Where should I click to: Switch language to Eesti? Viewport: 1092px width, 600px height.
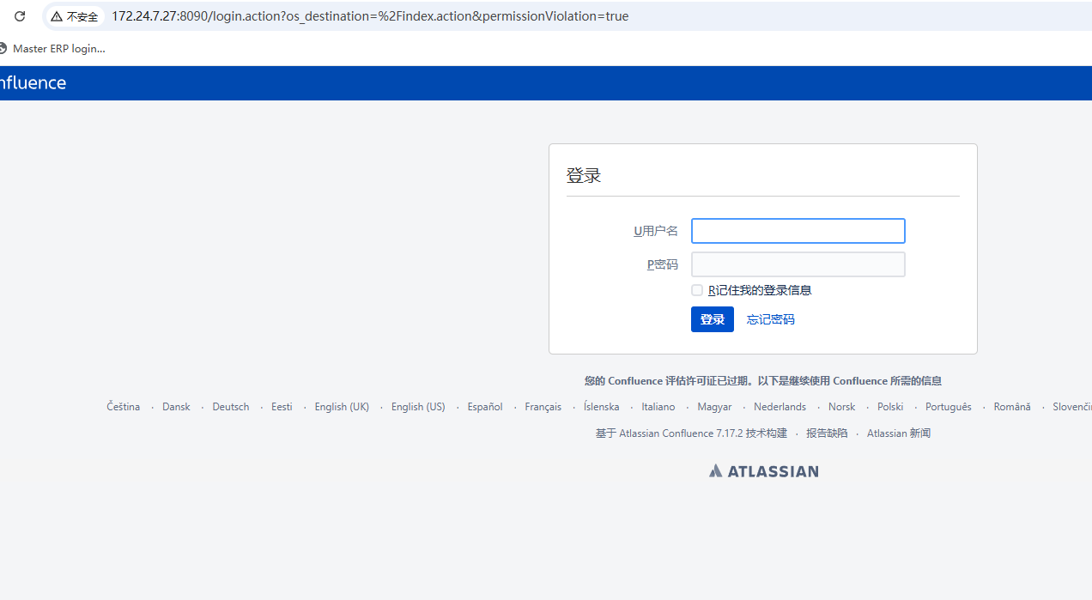point(282,407)
